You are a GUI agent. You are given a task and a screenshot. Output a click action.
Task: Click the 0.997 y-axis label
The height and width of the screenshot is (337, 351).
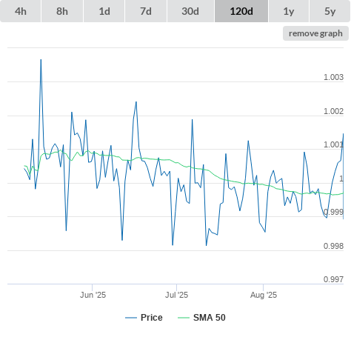pos(333,279)
